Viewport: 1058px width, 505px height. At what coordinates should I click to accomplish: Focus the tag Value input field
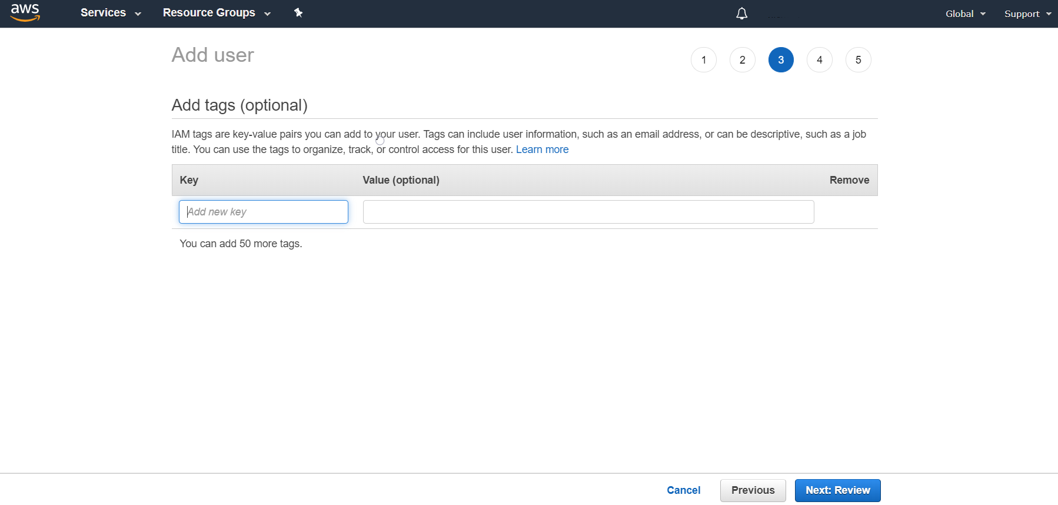pyautogui.click(x=588, y=212)
